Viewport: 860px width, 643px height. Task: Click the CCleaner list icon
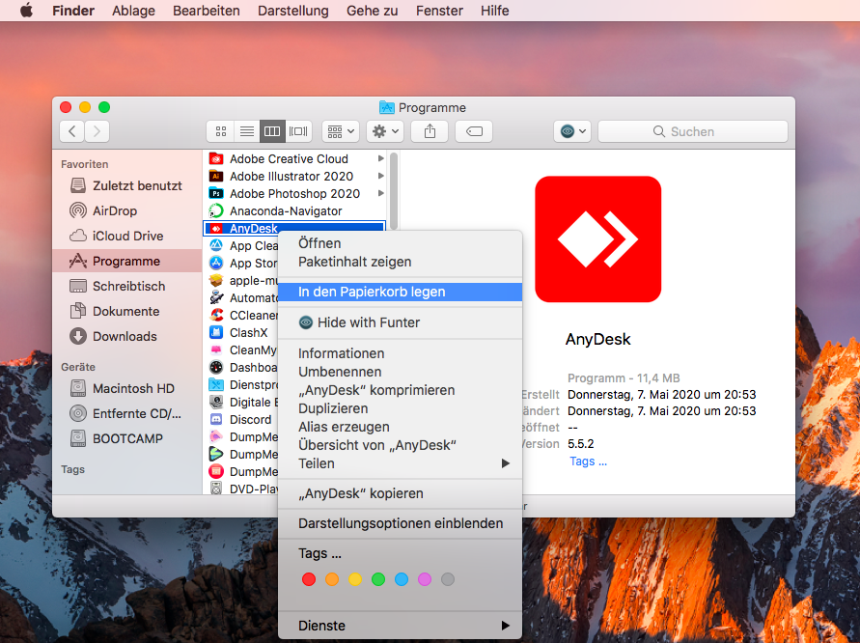(216, 316)
